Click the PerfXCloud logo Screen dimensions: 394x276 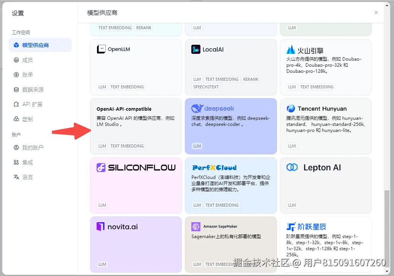click(x=214, y=168)
